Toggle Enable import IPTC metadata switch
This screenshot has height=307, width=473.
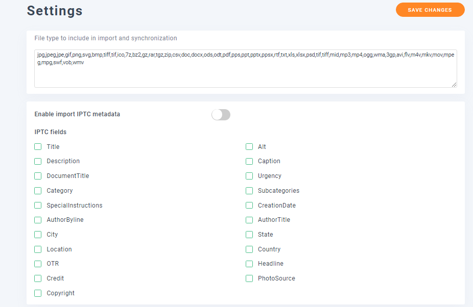point(221,115)
